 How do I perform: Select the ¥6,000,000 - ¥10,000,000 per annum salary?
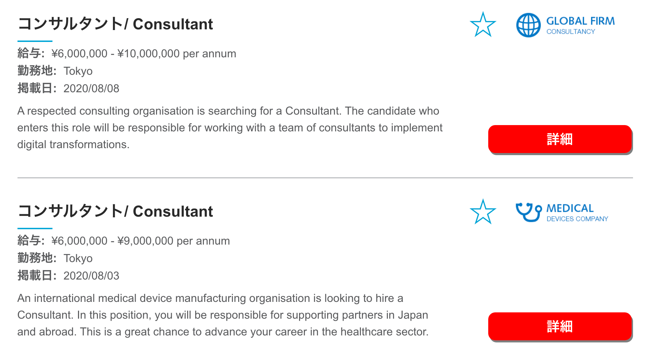(144, 53)
